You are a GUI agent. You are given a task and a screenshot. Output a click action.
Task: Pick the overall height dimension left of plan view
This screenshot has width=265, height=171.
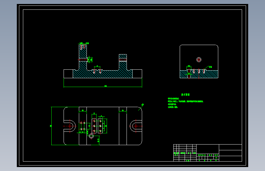(x=51, y=126)
